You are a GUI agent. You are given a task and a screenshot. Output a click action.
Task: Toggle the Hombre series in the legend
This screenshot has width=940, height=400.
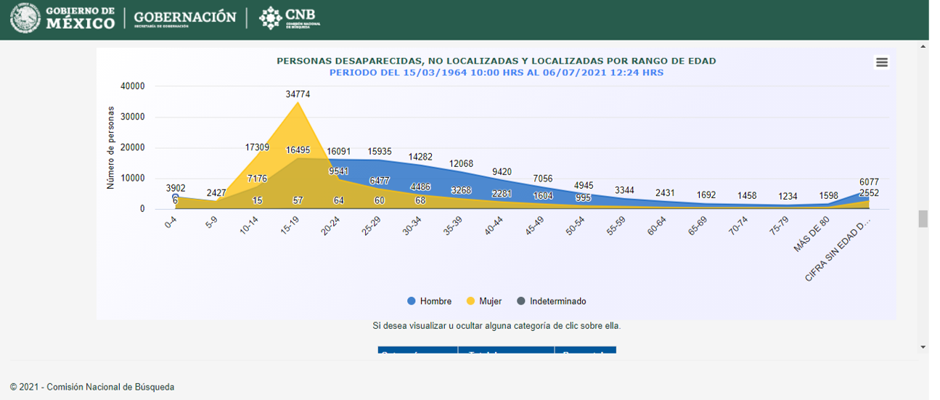pyautogui.click(x=429, y=301)
